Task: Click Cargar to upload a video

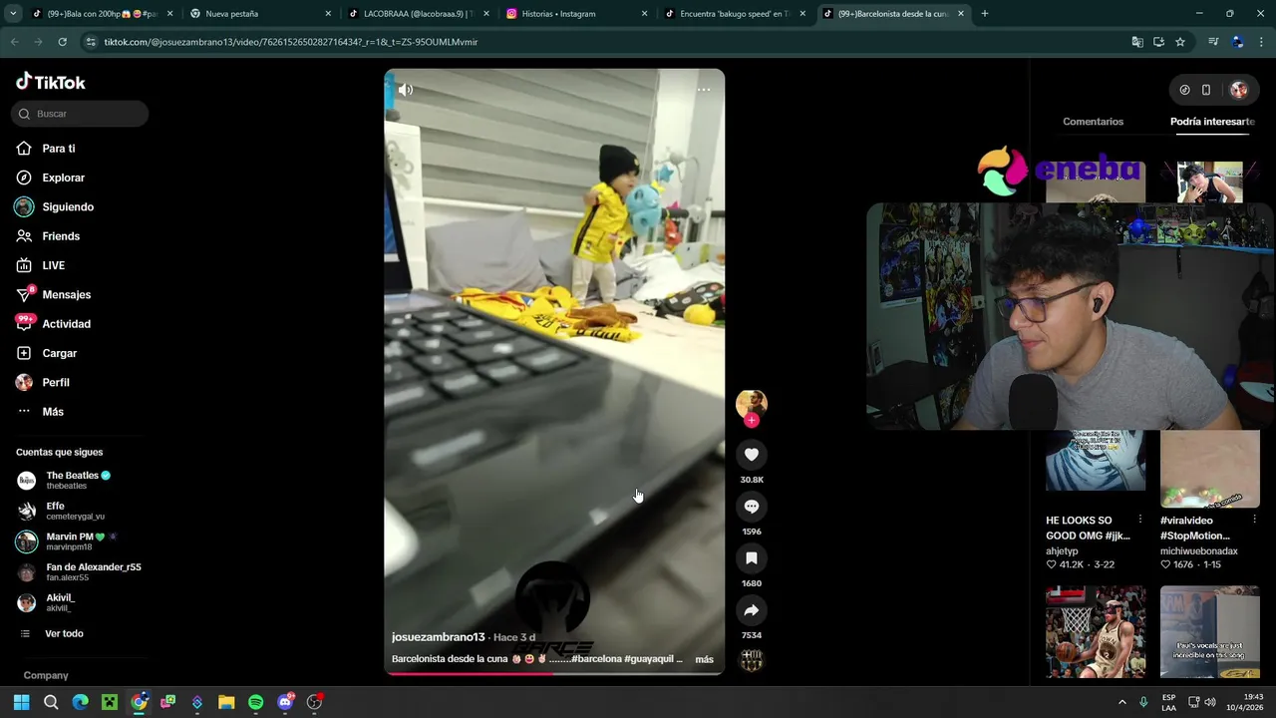Action: [x=46, y=353]
